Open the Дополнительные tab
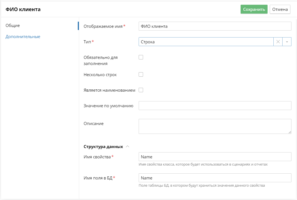 click(23, 37)
